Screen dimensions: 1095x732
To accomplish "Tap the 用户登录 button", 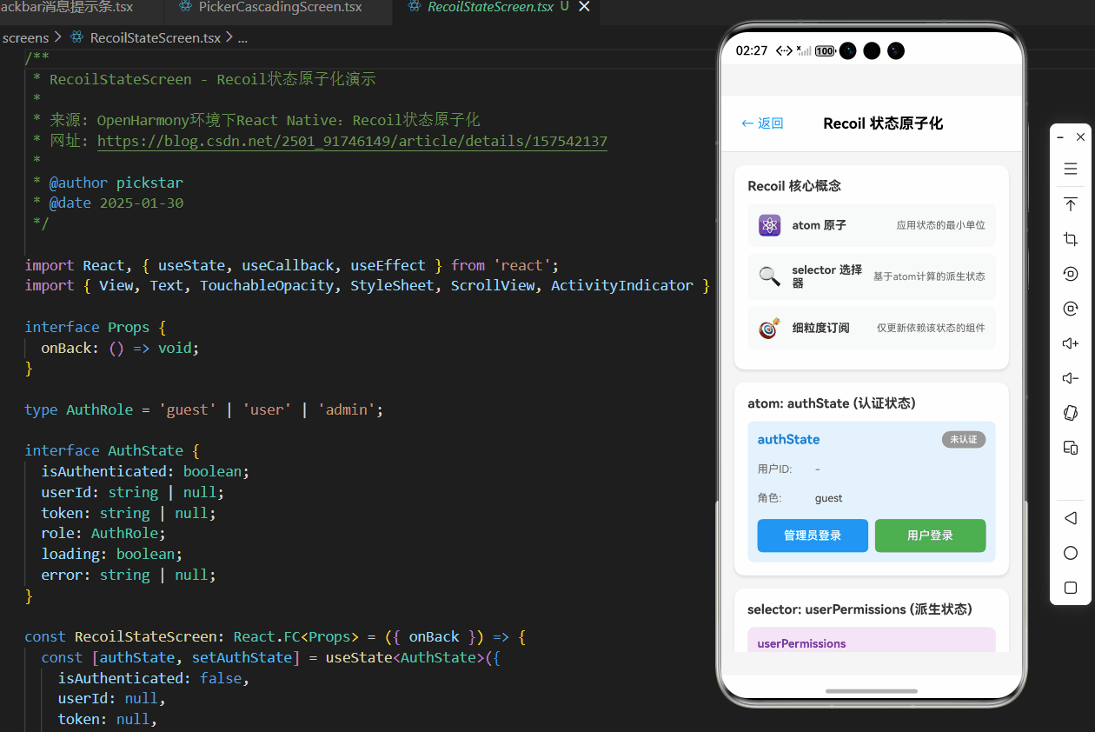I will (x=930, y=536).
